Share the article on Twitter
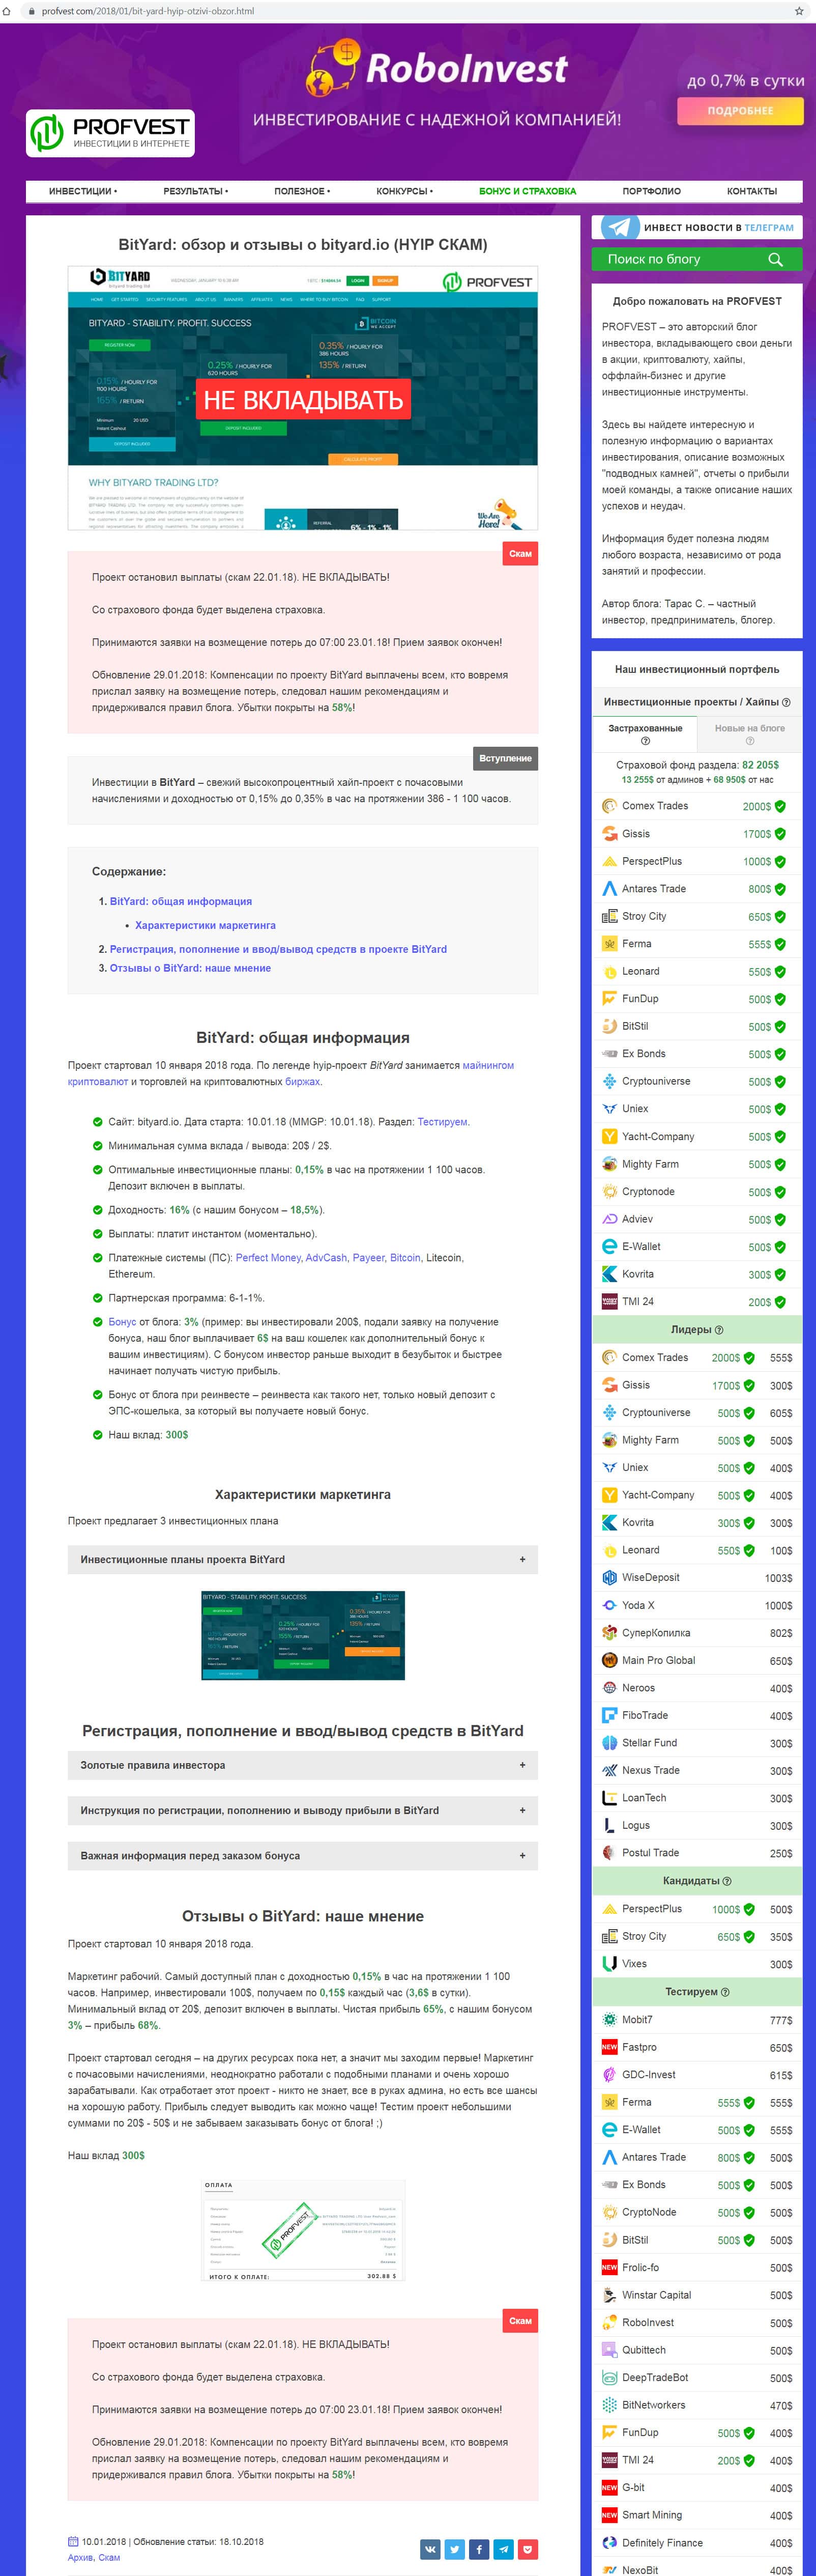 (x=455, y=2549)
